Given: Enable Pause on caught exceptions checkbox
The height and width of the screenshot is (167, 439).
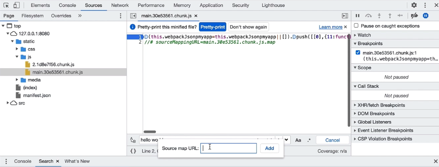Looking at the screenshot, I should coord(356,26).
